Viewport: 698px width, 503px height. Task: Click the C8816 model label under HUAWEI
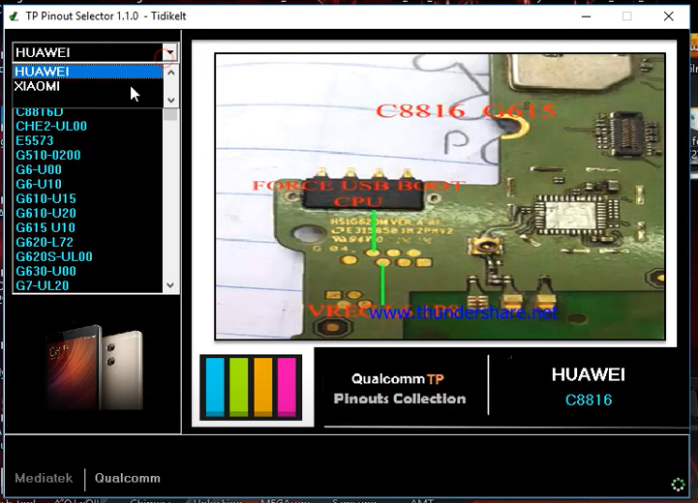589,399
